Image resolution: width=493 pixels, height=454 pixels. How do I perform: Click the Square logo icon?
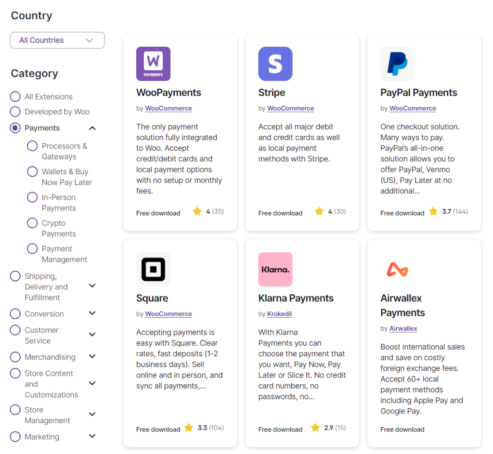coord(153,269)
